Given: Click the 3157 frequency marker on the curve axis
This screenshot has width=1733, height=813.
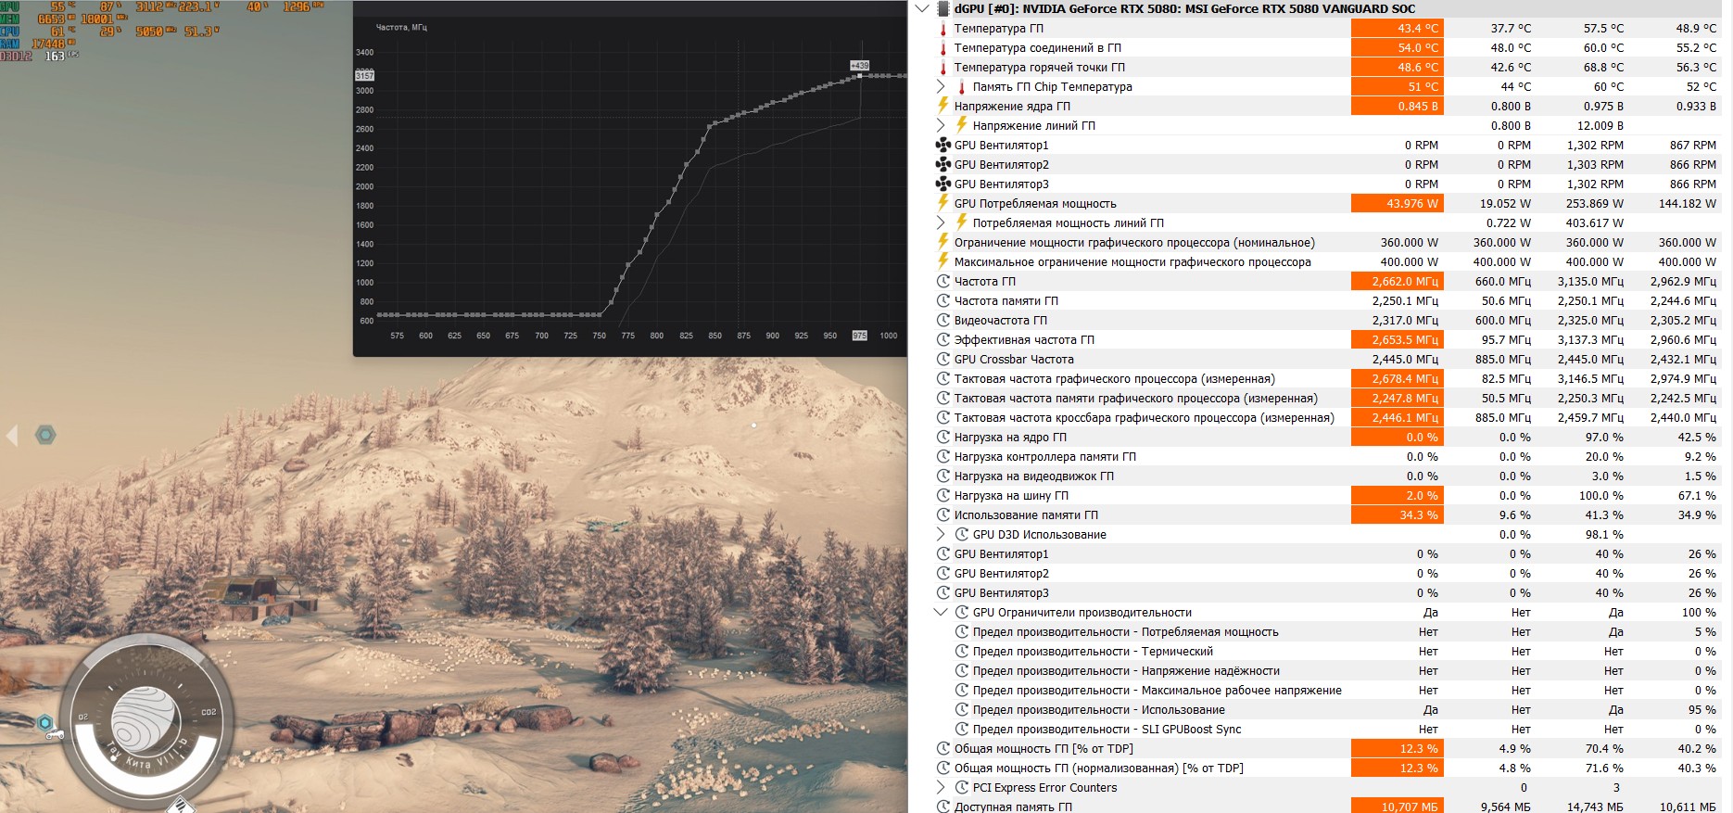Looking at the screenshot, I should coord(364,75).
